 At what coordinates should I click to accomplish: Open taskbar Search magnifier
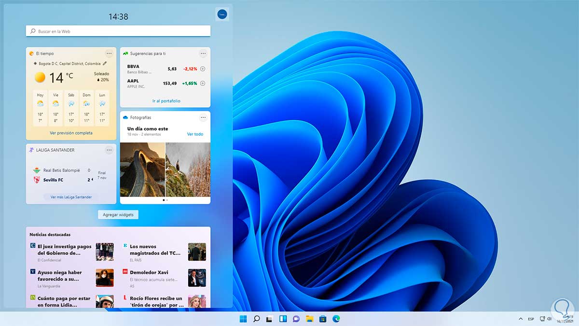pos(257,319)
